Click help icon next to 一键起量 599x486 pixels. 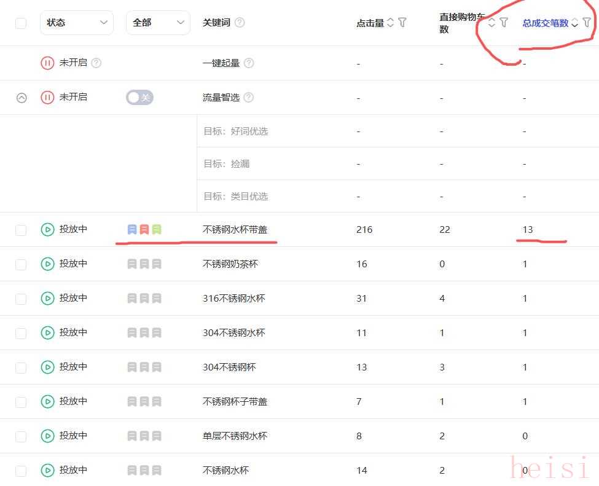[x=248, y=63]
